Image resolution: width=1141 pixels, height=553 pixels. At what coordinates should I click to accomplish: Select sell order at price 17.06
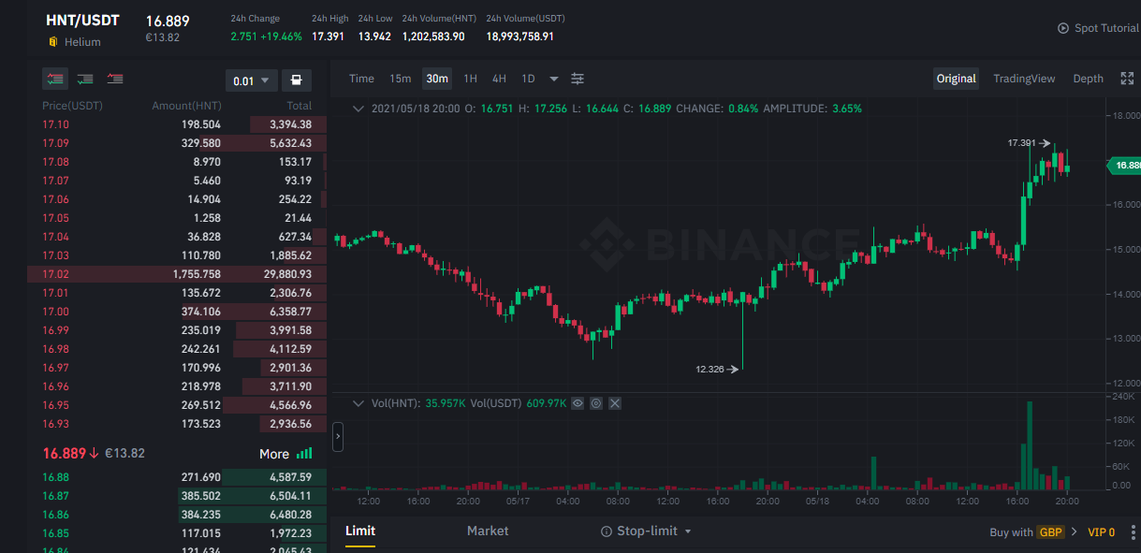pos(177,199)
